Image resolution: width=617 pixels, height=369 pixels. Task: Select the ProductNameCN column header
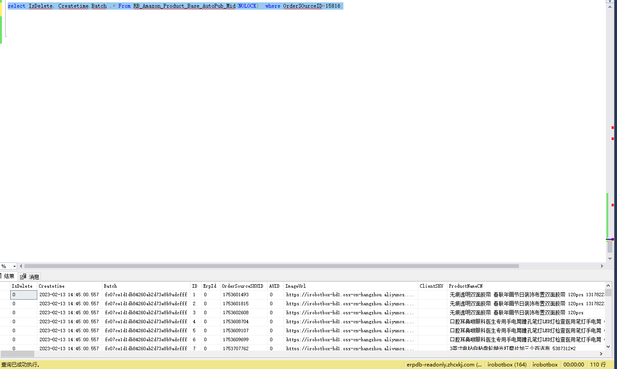(x=526, y=286)
